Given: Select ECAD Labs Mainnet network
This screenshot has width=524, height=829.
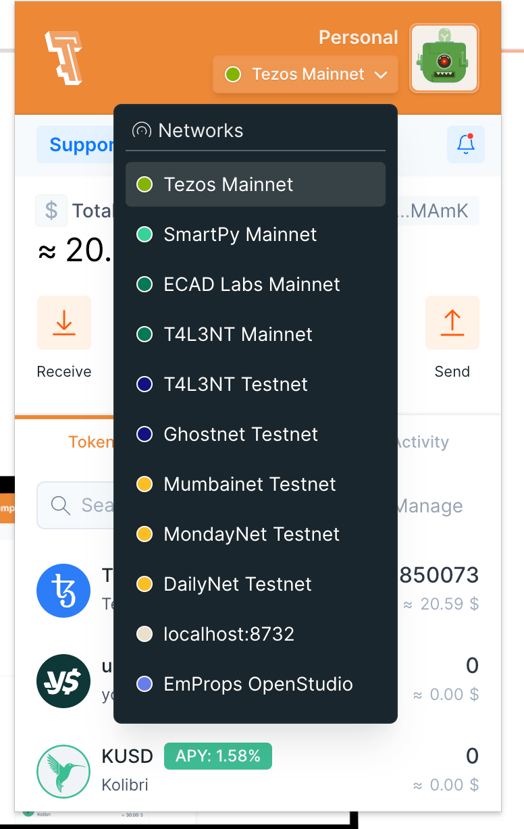Looking at the screenshot, I should coord(255,284).
